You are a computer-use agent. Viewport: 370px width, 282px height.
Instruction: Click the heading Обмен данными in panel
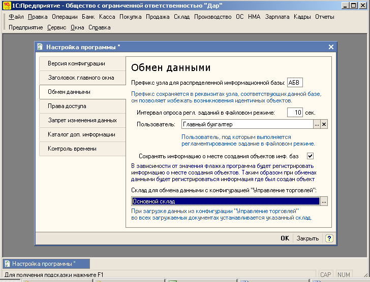click(171, 68)
